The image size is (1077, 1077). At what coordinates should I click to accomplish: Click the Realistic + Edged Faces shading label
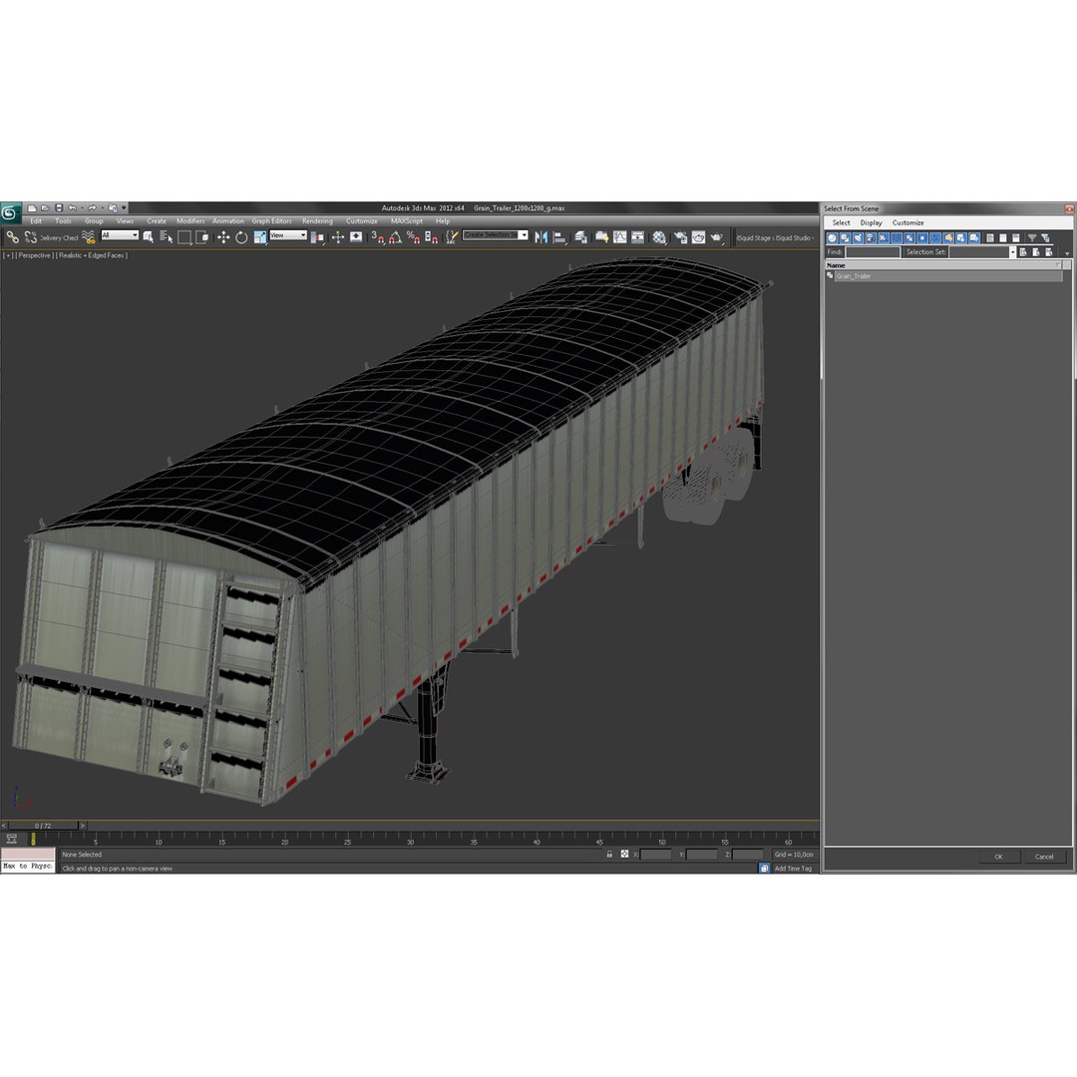coord(92,255)
